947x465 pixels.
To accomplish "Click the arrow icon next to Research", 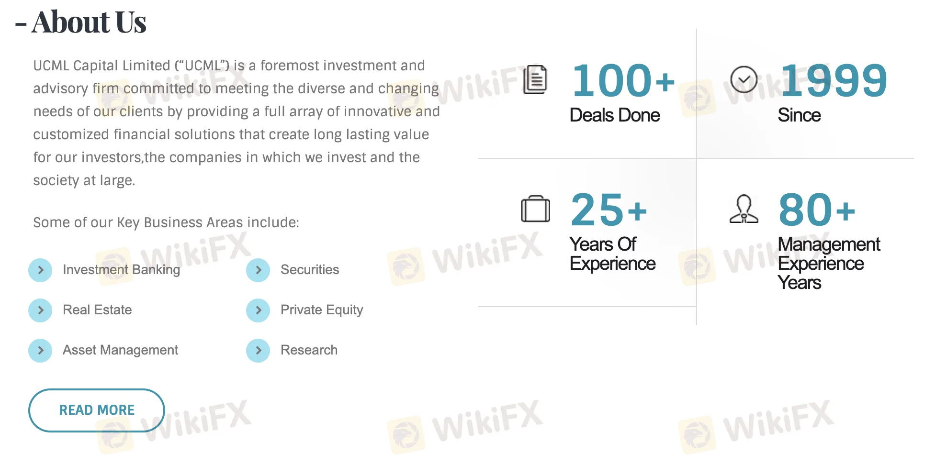I will 258,350.
